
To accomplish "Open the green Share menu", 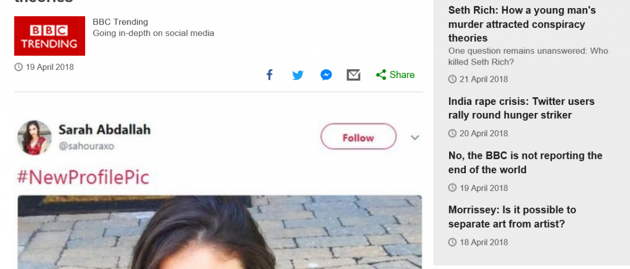I will coord(395,75).
